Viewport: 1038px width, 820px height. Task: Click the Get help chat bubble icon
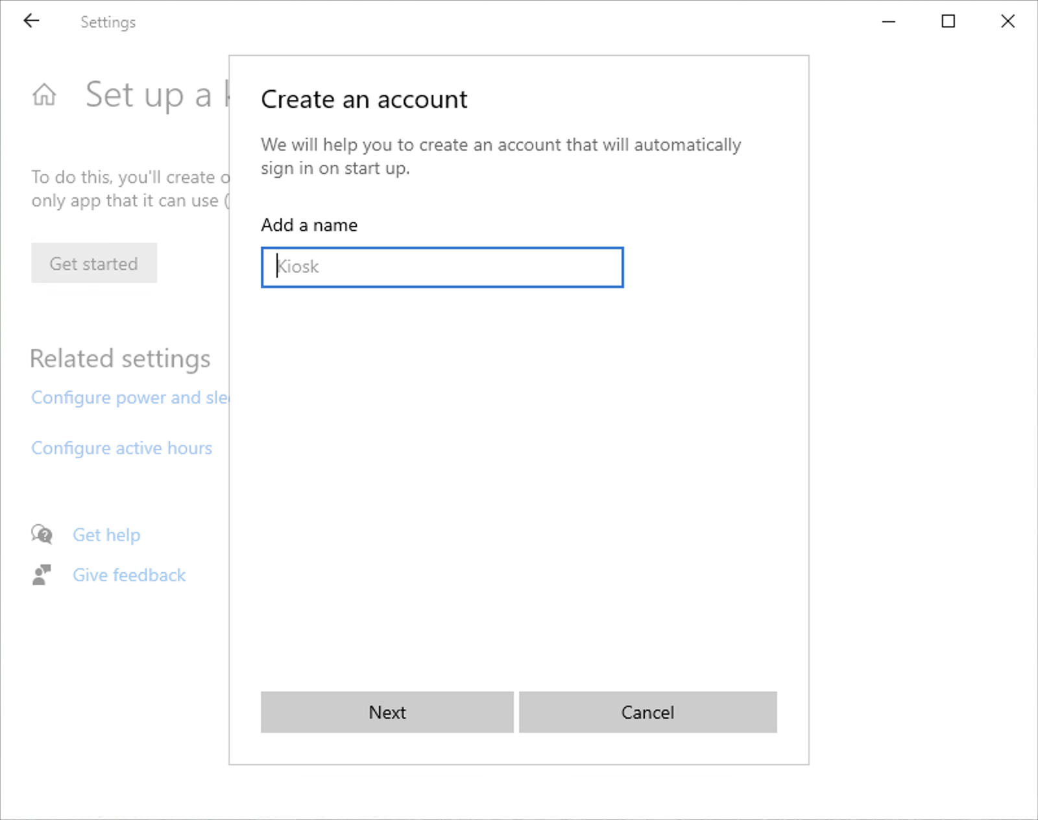point(42,535)
